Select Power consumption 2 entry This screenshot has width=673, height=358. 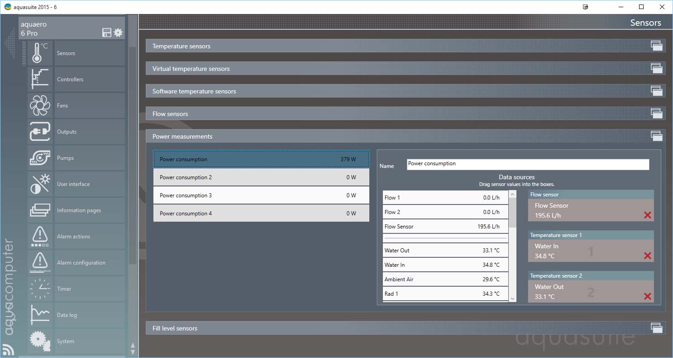click(x=261, y=177)
